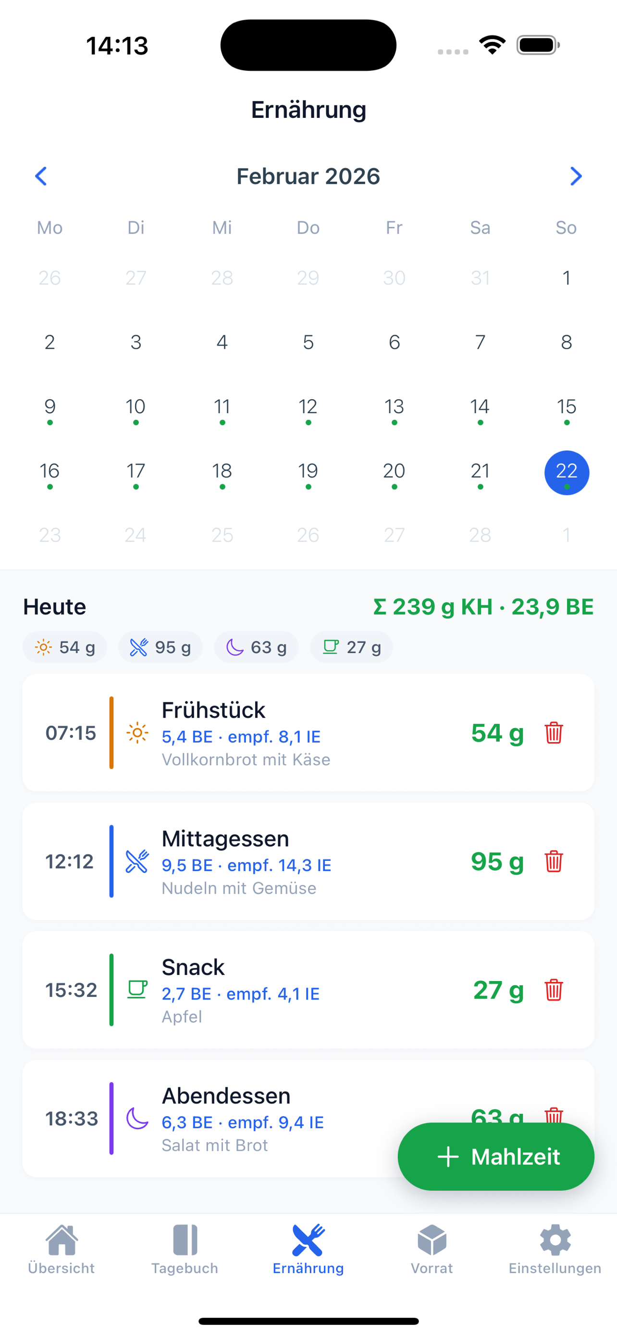This screenshot has height=1336, width=617.
Task: Add a new Mahlzeit
Action: click(496, 1157)
